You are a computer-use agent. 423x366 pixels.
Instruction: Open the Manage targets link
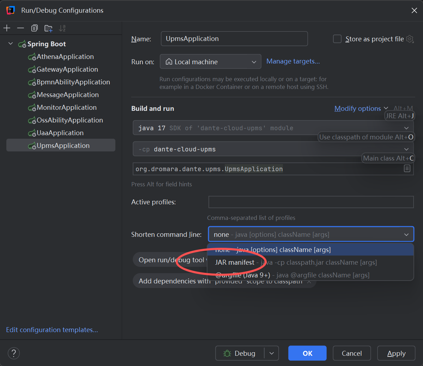(x=293, y=61)
